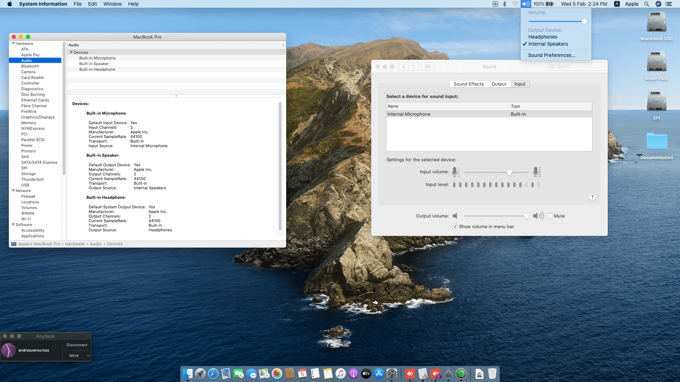Image resolution: width=680 pixels, height=382 pixels.
Task: Click the Bluetooth menu bar icon
Action: coord(505,4)
